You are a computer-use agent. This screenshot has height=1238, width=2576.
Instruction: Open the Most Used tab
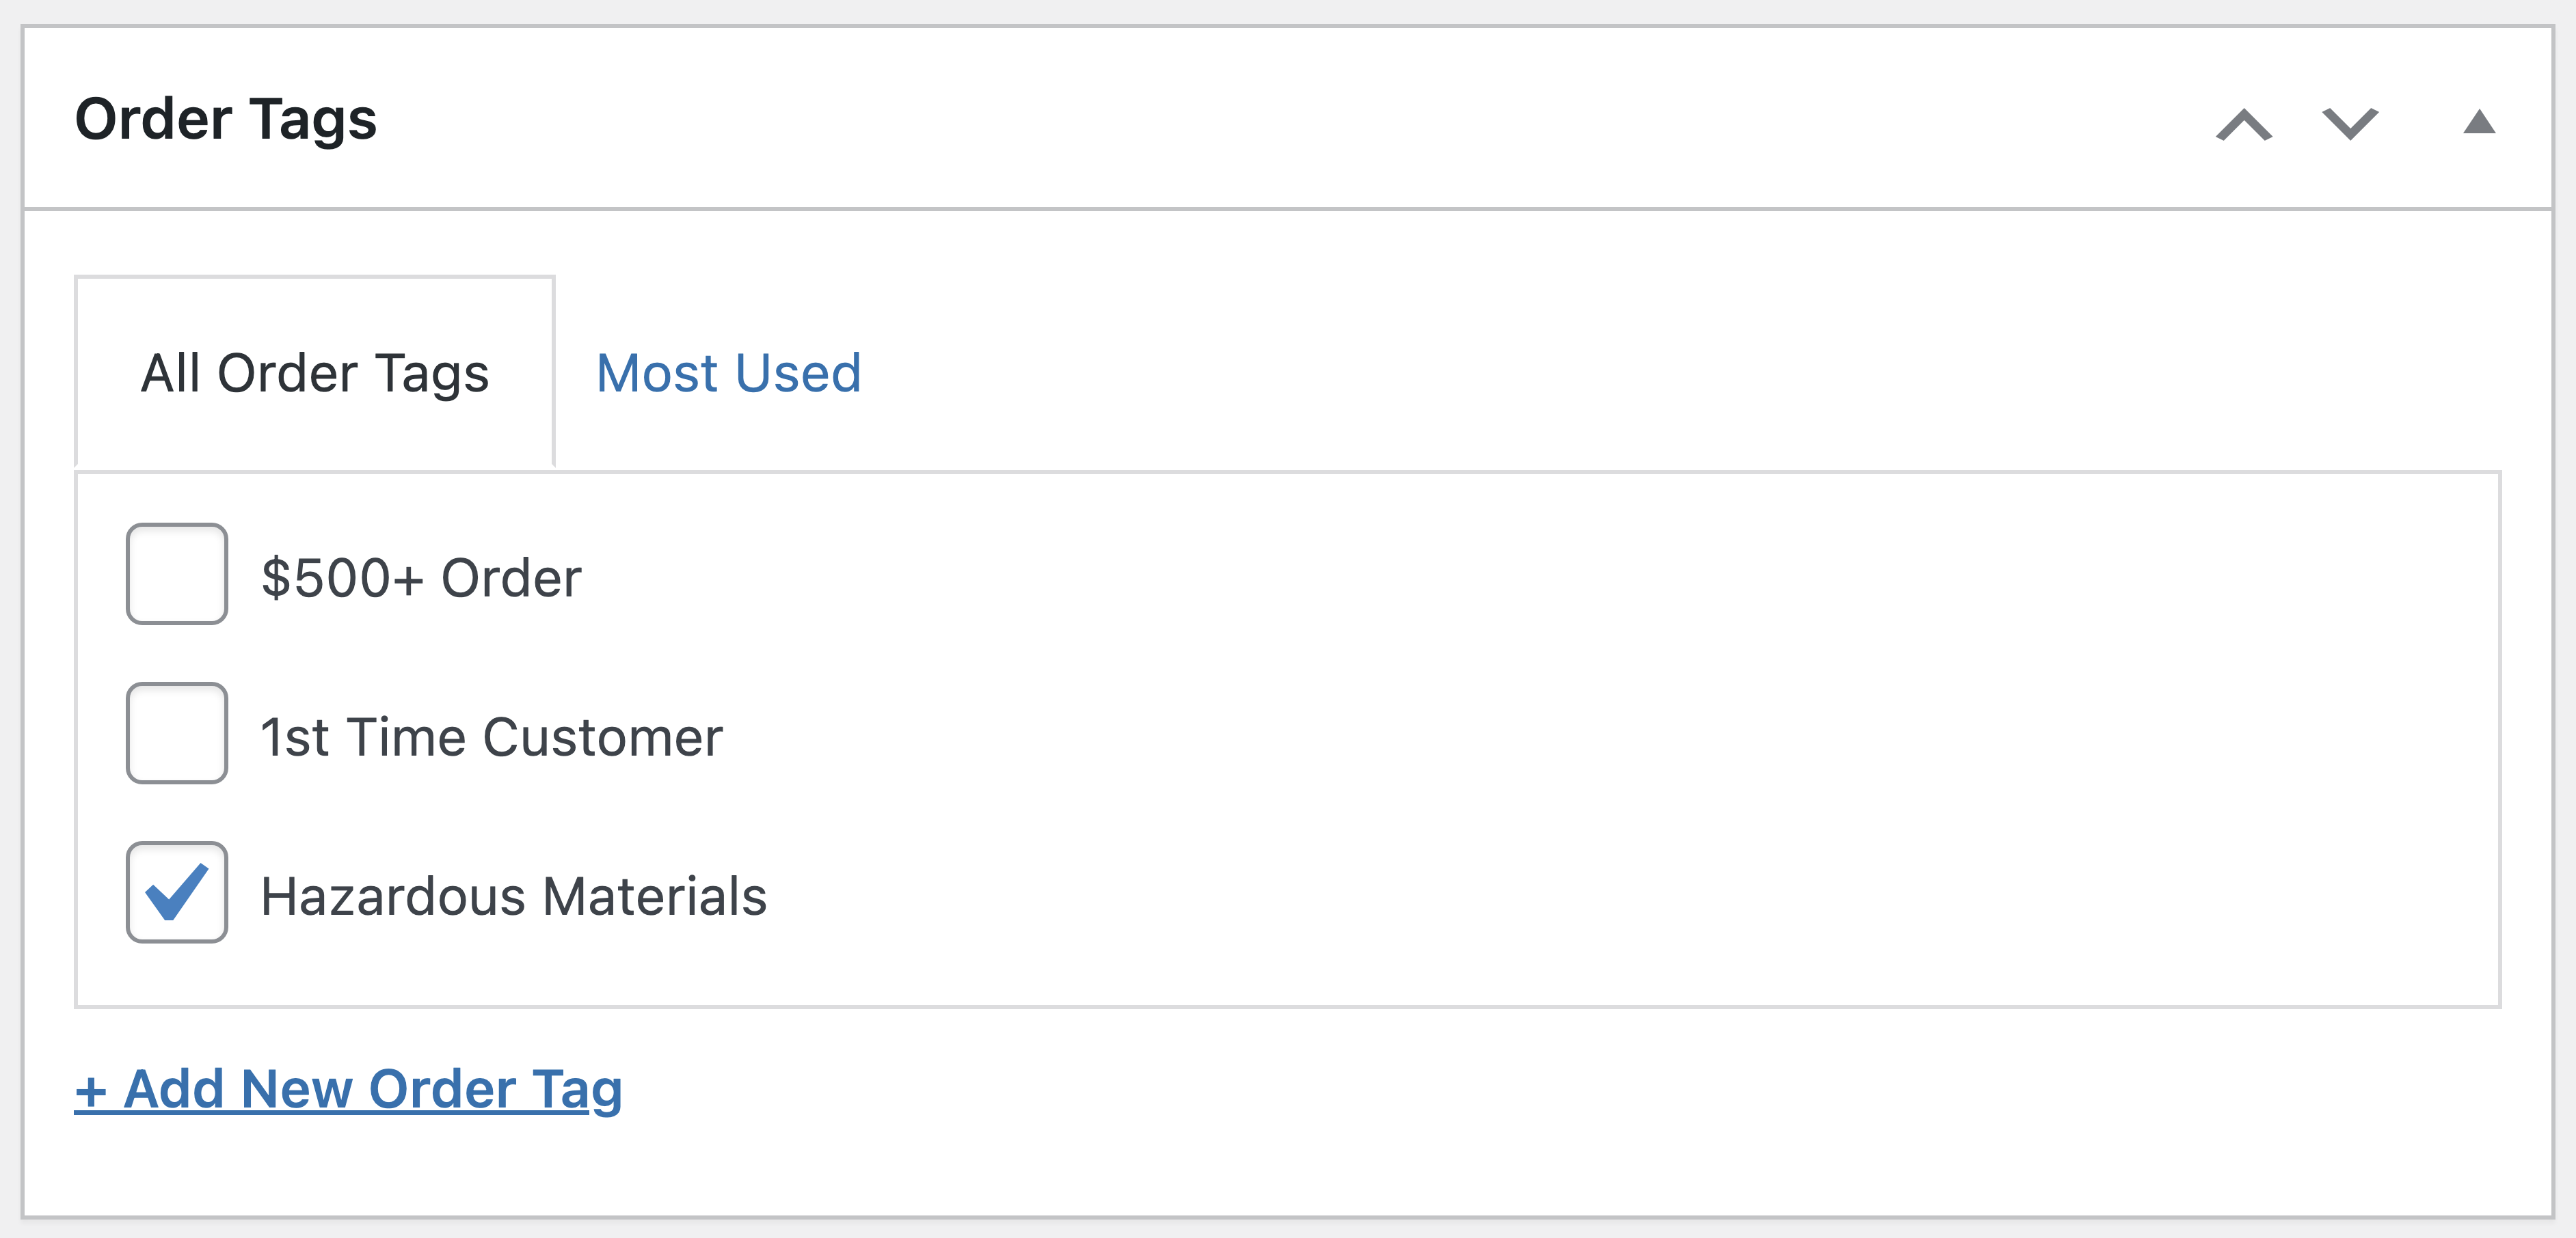[728, 374]
